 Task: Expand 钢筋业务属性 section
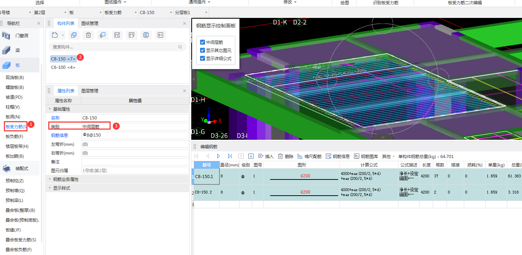point(66,179)
